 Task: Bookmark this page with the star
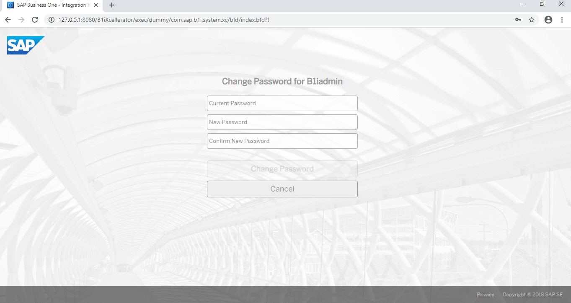[x=532, y=20]
